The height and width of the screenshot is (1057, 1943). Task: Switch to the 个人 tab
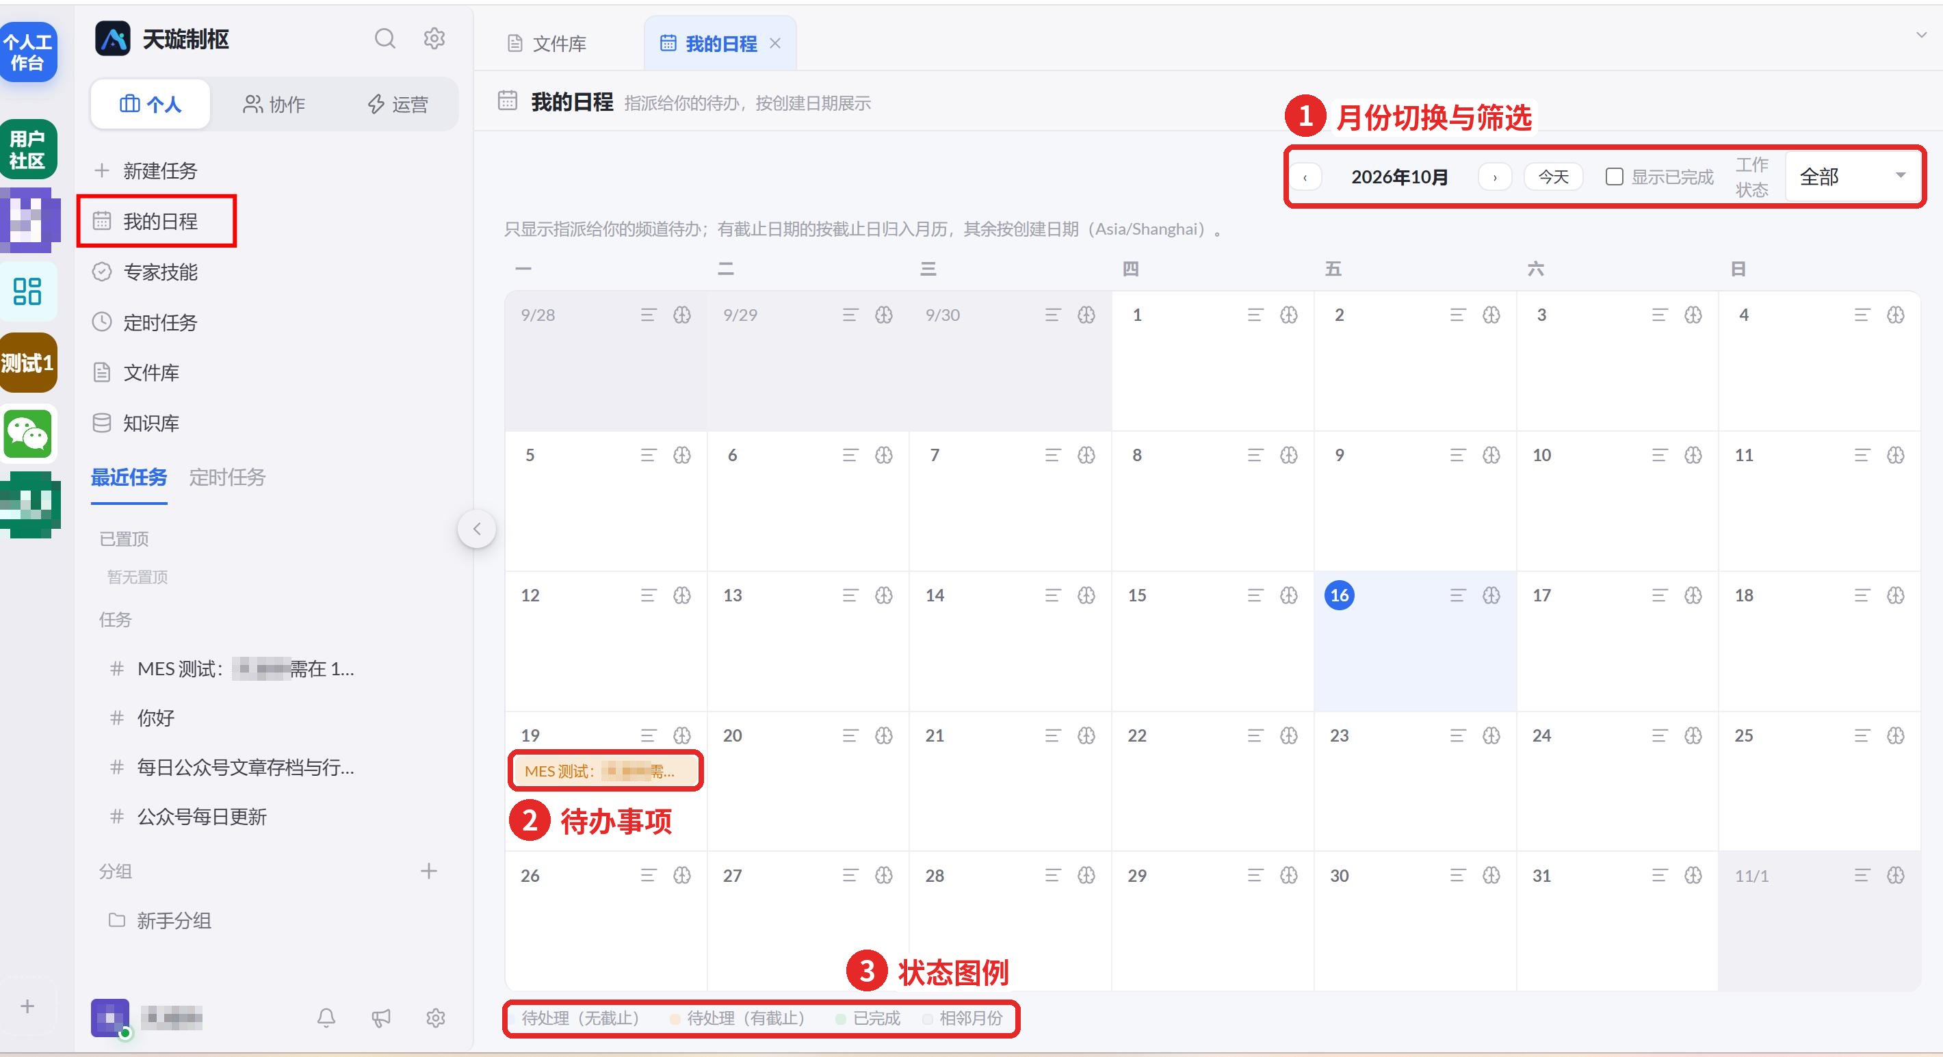(150, 104)
